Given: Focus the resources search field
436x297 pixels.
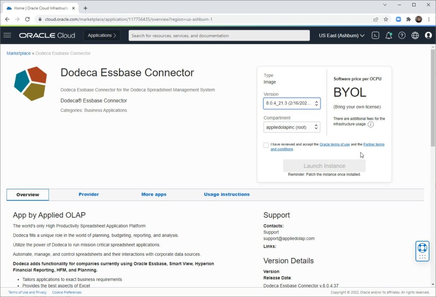Looking at the screenshot, I should click(x=219, y=36).
